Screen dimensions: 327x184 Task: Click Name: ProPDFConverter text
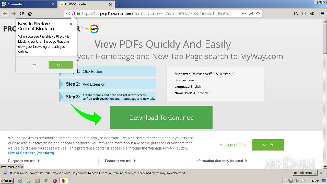click(192, 93)
